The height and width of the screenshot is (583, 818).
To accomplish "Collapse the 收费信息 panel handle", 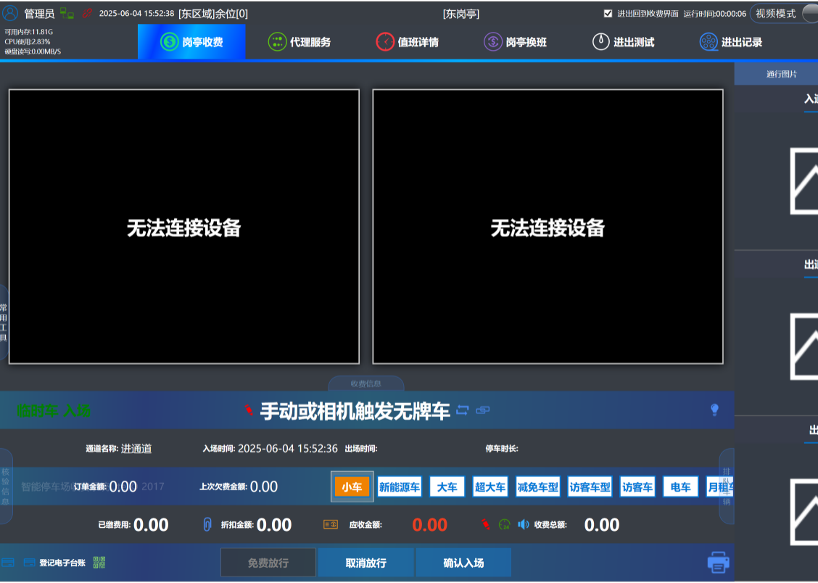I will click(x=366, y=384).
